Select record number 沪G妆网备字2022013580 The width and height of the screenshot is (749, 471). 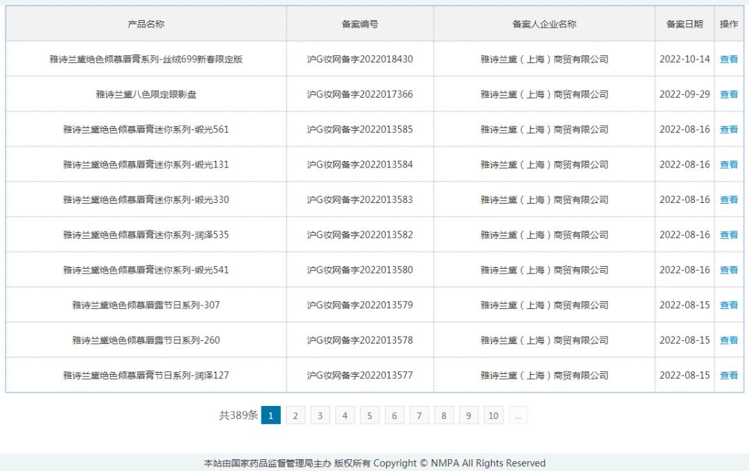pos(360,270)
